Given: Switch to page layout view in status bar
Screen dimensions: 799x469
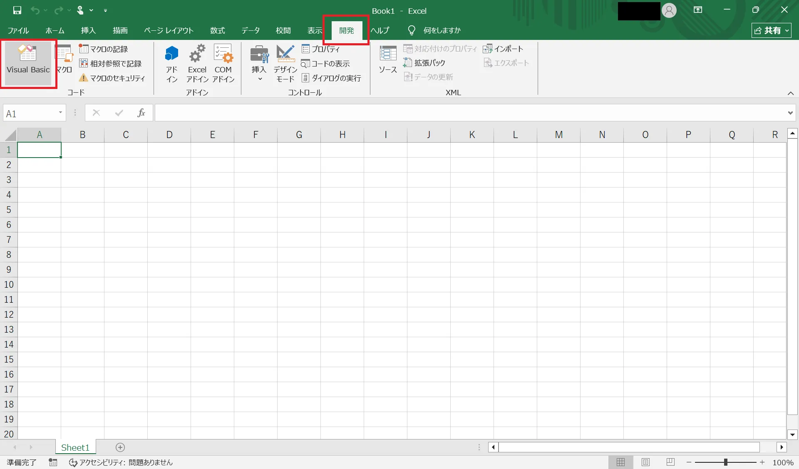Looking at the screenshot, I should 645,462.
